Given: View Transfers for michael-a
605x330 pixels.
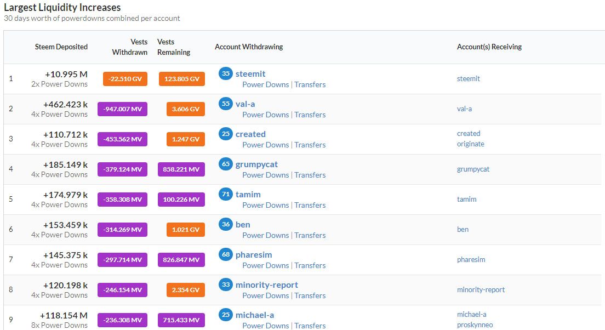Looking at the screenshot, I should coord(310,326).
